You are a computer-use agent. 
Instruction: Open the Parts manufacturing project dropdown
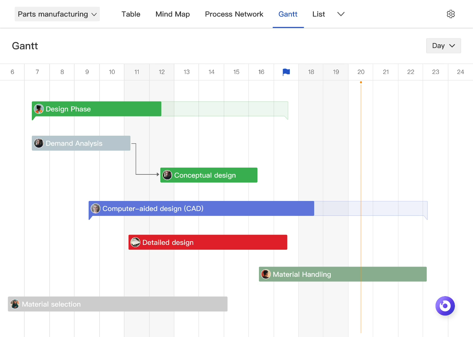(x=57, y=14)
